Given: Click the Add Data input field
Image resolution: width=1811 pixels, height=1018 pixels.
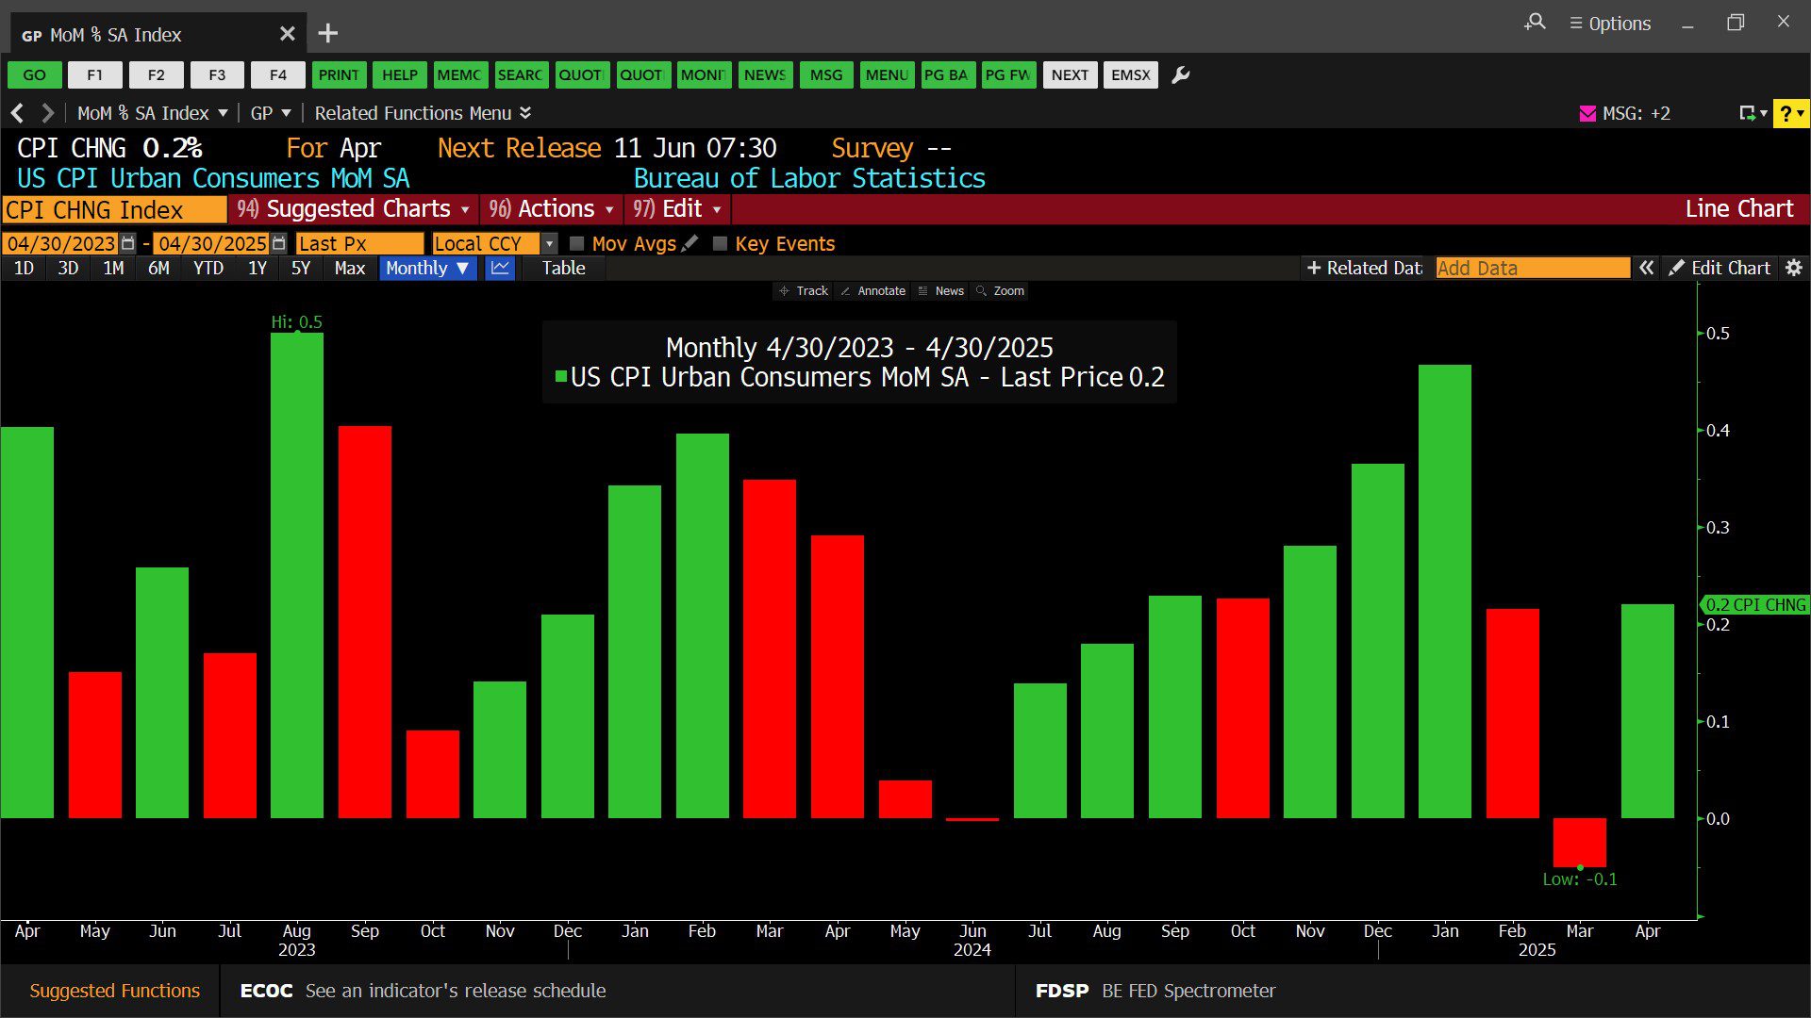Looking at the screenshot, I should click(1532, 269).
